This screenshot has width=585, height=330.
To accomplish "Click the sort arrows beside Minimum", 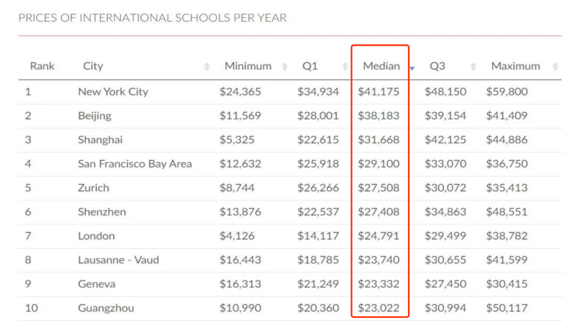I will click(284, 66).
